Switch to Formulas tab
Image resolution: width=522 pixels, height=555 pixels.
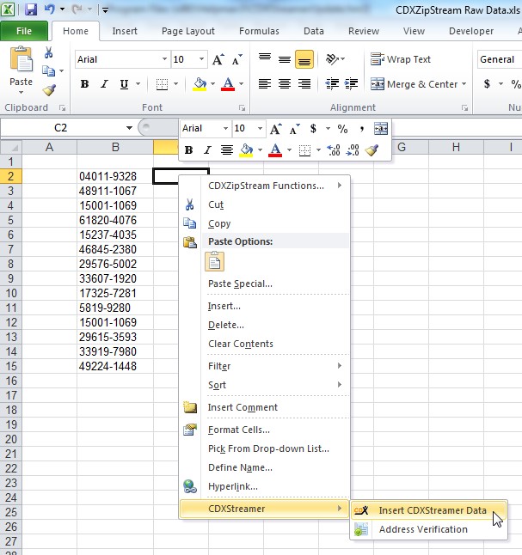point(259,31)
